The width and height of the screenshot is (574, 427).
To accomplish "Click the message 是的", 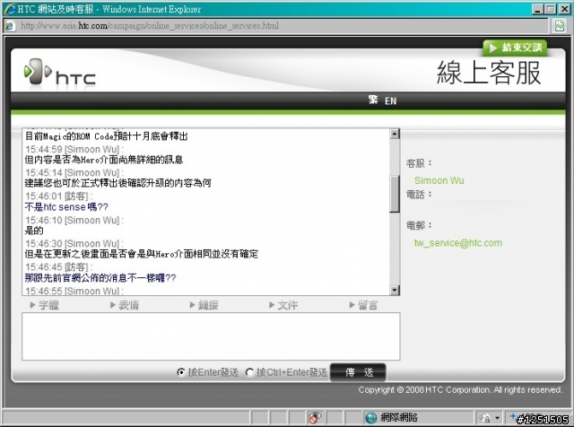I will [x=34, y=231].
